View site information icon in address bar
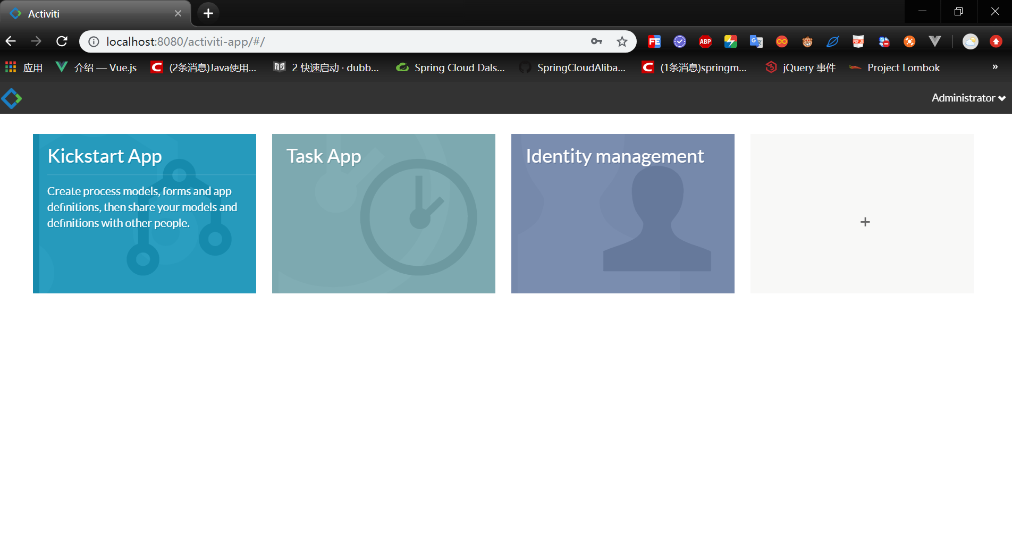1012x540 pixels. tap(94, 41)
